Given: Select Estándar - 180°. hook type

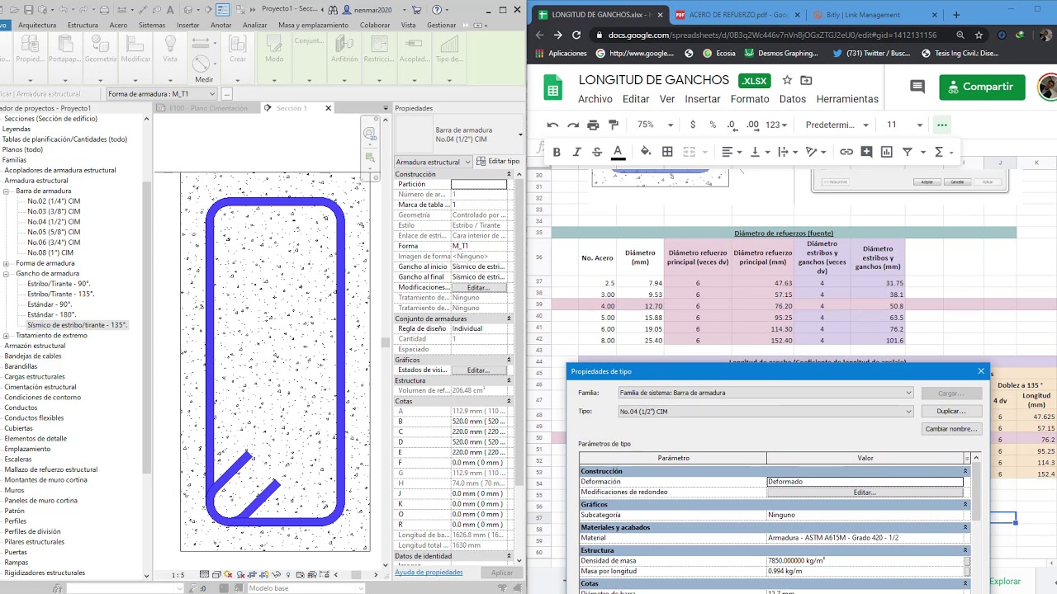Looking at the screenshot, I should tap(51, 314).
